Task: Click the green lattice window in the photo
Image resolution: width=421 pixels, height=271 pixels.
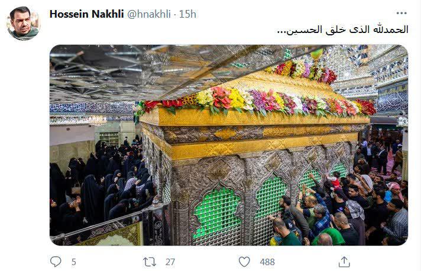Action: tap(217, 213)
